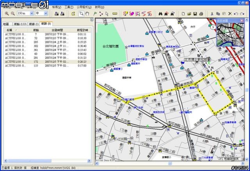Click the zoom in magnifier icon

point(7,14)
